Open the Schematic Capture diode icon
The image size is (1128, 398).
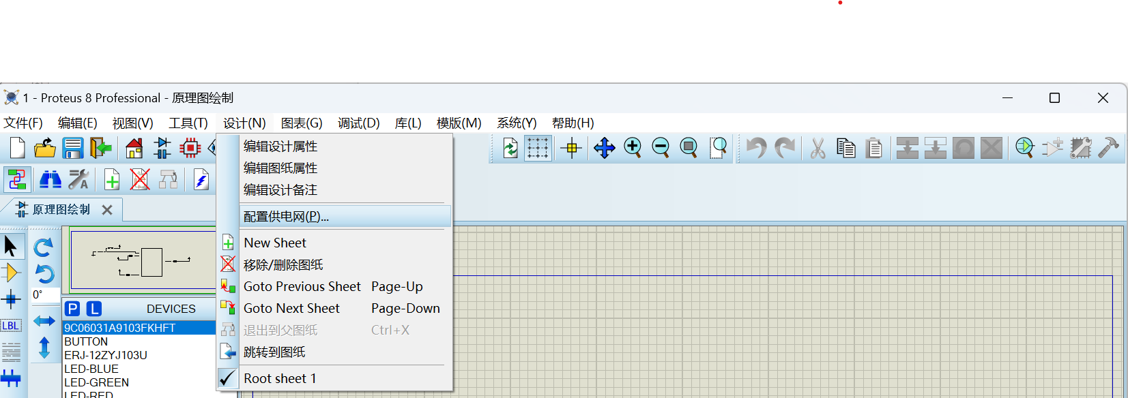click(x=162, y=147)
